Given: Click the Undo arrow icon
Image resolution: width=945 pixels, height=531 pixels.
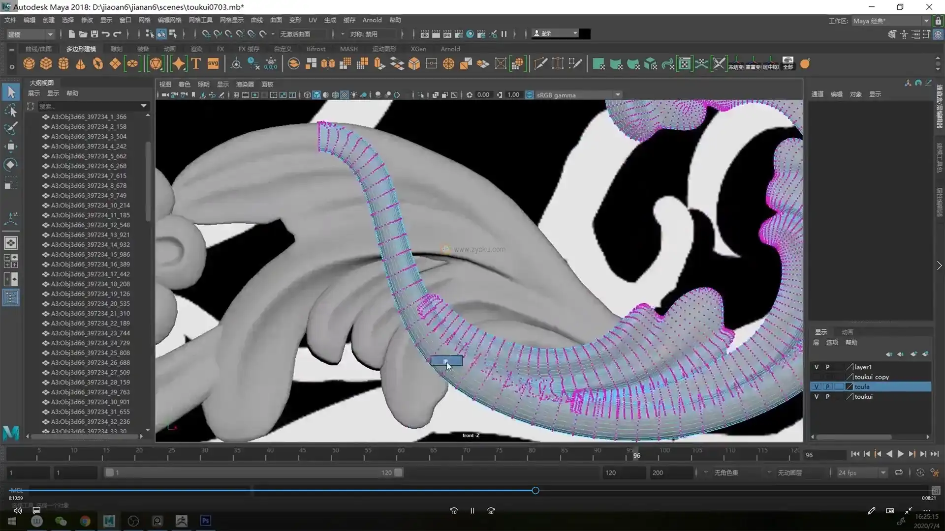Looking at the screenshot, I should pos(106,34).
